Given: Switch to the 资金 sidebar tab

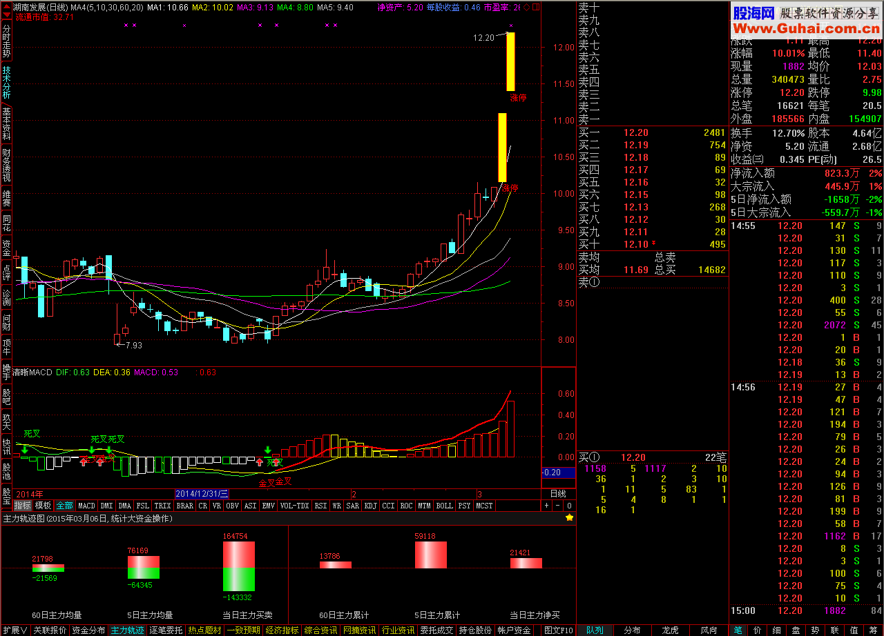Looking at the screenshot, I should (6, 248).
